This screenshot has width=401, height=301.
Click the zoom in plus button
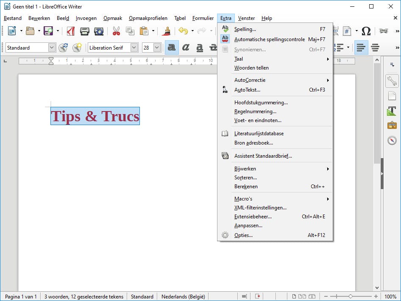click(376, 296)
